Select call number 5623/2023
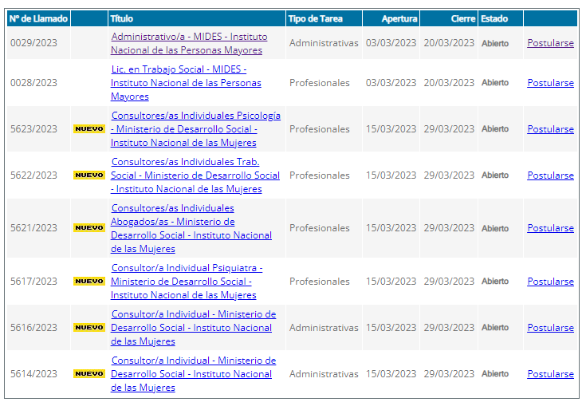 coord(33,129)
